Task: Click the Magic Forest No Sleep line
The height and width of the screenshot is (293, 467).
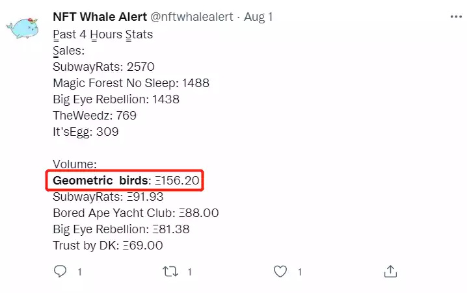Action: coord(131,83)
